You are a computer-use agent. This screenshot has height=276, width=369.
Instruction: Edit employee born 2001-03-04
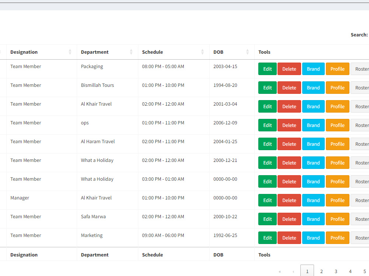[x=267, y=106]
